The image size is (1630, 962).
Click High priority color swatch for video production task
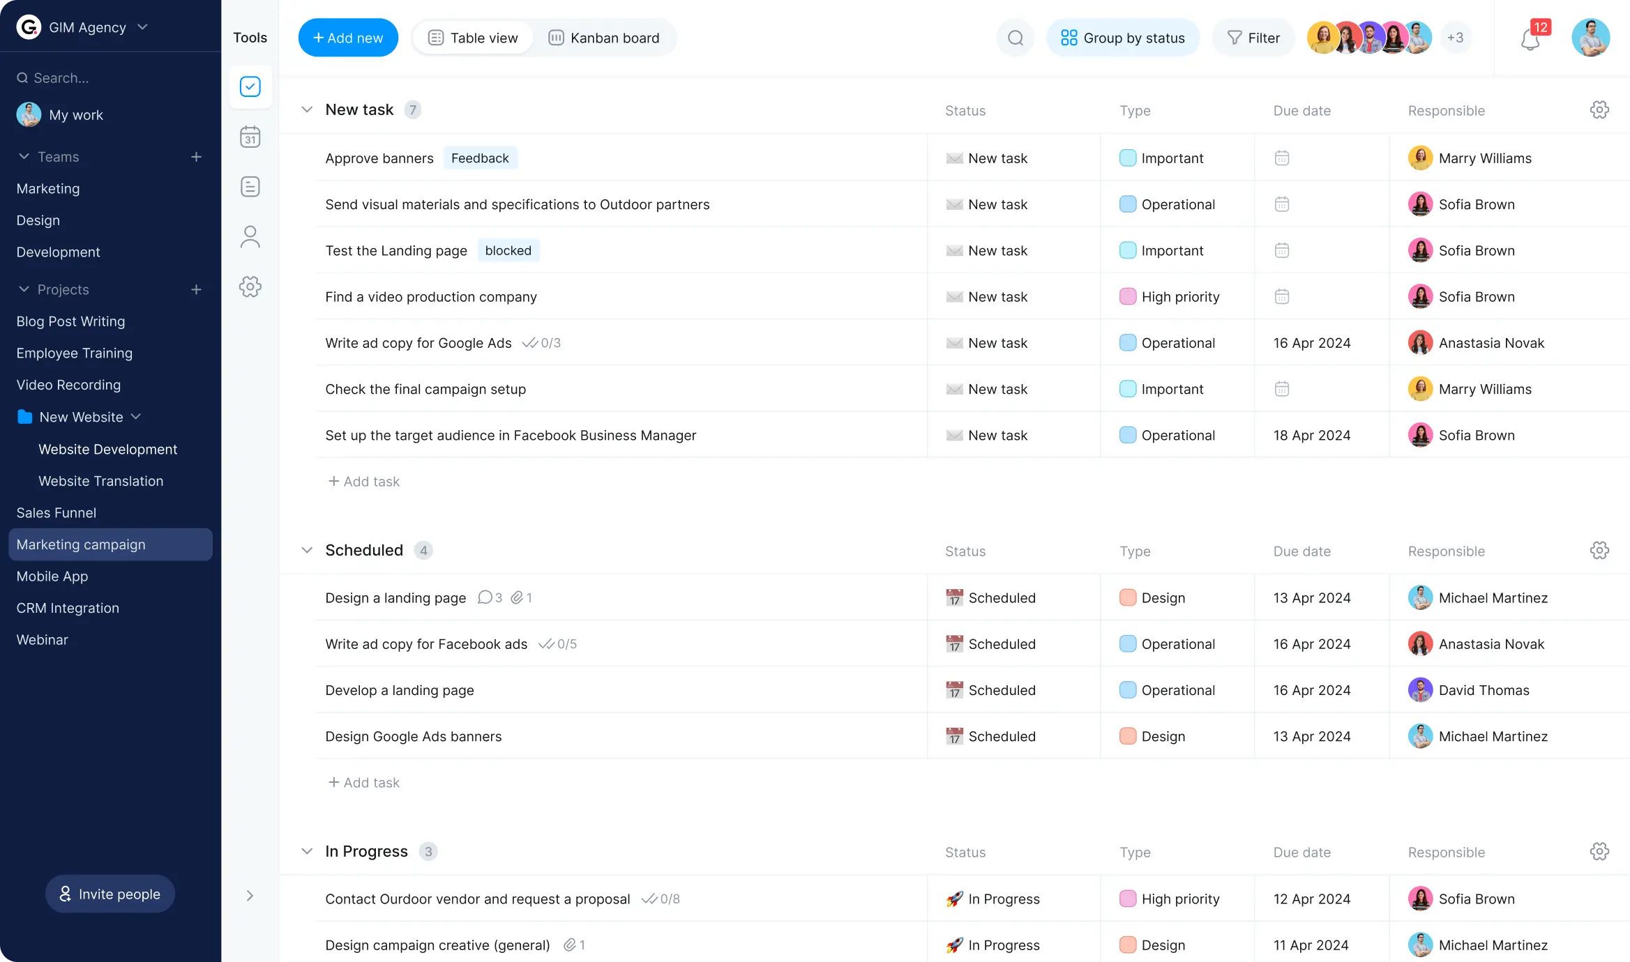click(x=1128, y=296)
